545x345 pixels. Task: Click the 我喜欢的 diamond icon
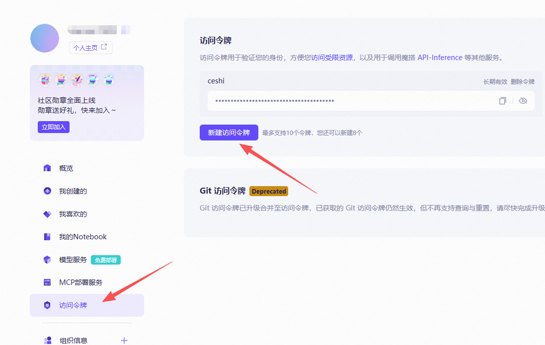pyautogui.click(x=47, y=214)
